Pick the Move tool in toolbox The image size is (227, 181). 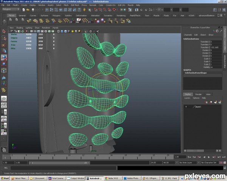pos(4,51)
